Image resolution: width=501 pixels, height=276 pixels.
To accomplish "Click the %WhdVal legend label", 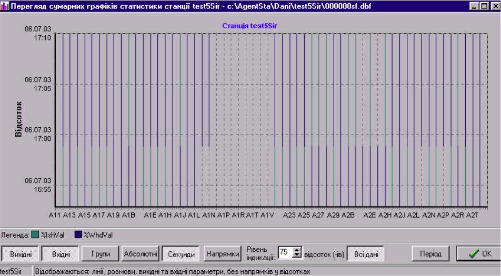I will point(98,235).
